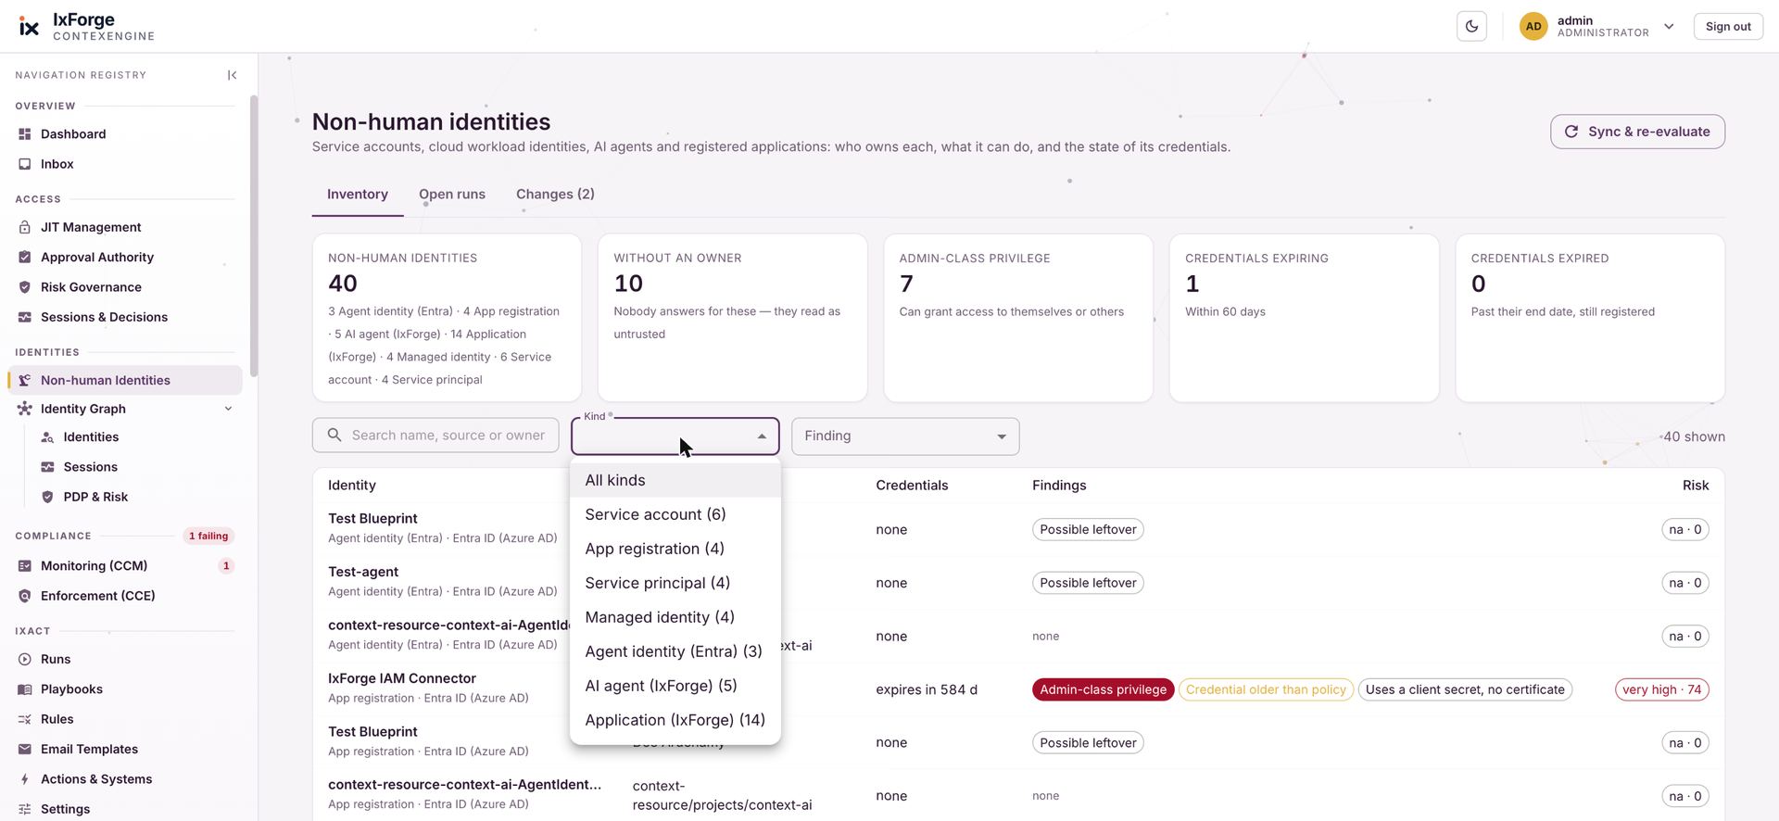The height and width of the screenshot is (821, 1779).
Task: Switch to the Changes (2) tab
Action: 555,194
